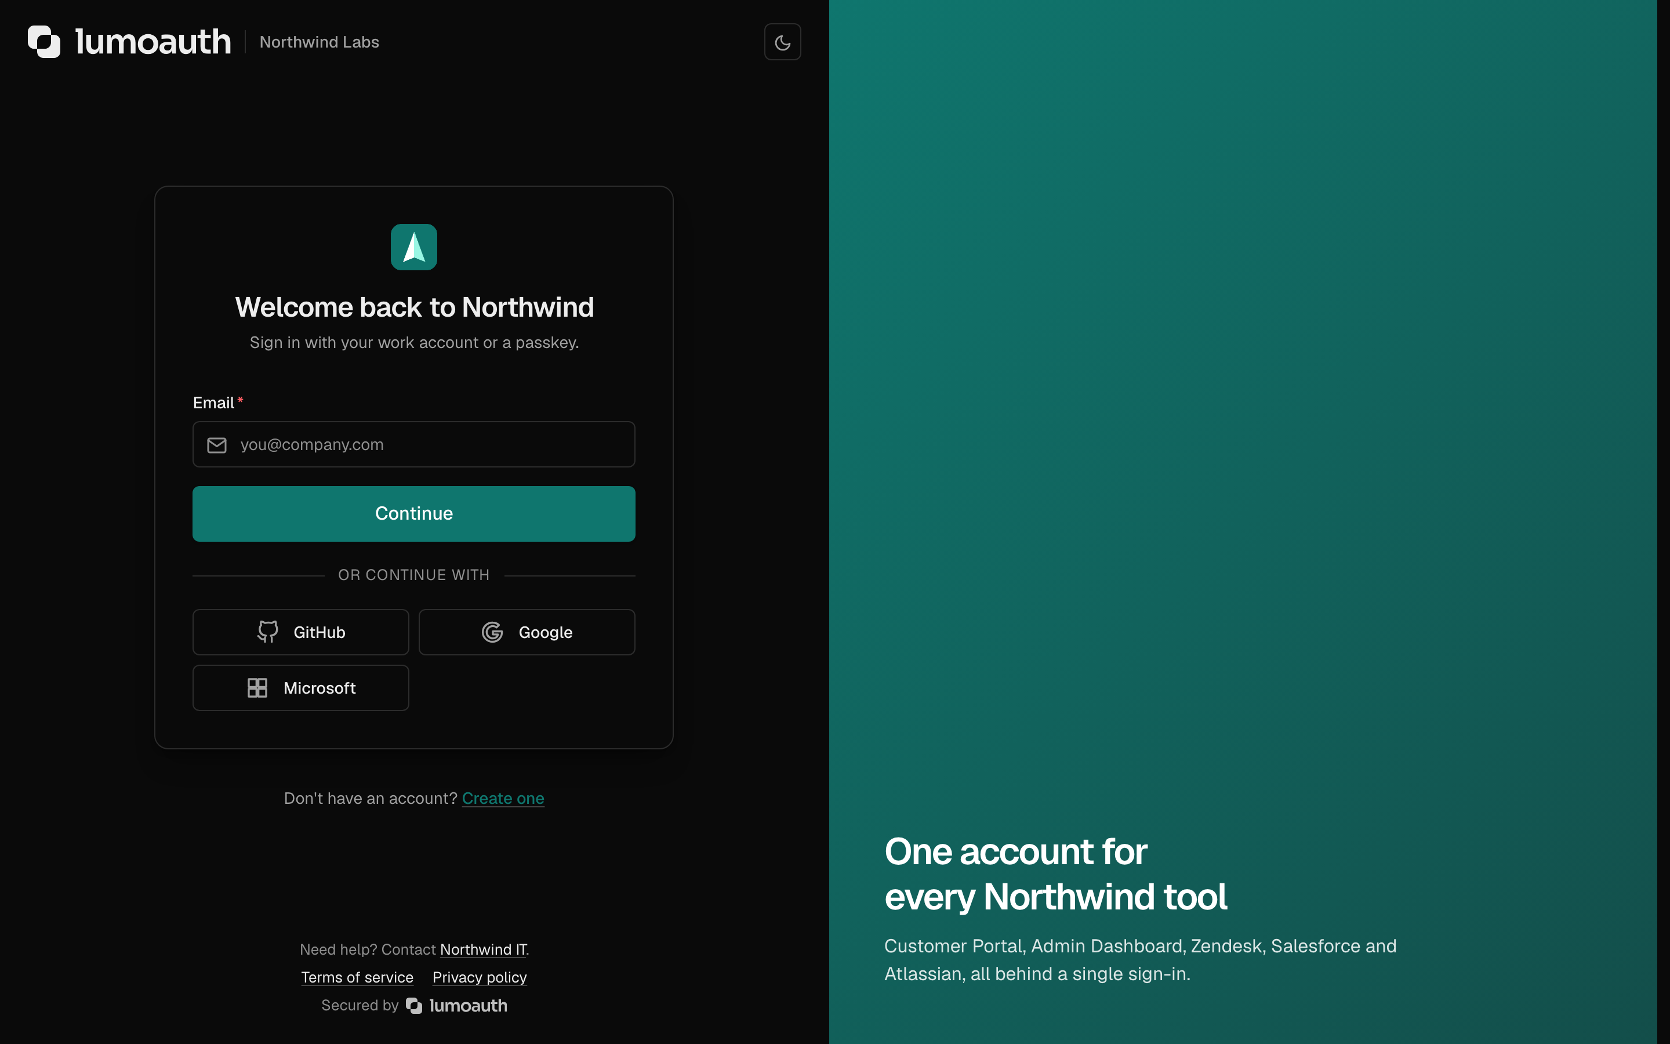Open Terms of service link
Screen dimensions: 1670x1044
point(357,977)
